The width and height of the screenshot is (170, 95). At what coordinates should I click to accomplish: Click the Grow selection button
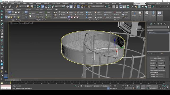pyautogui.click(x=32, y=13)
